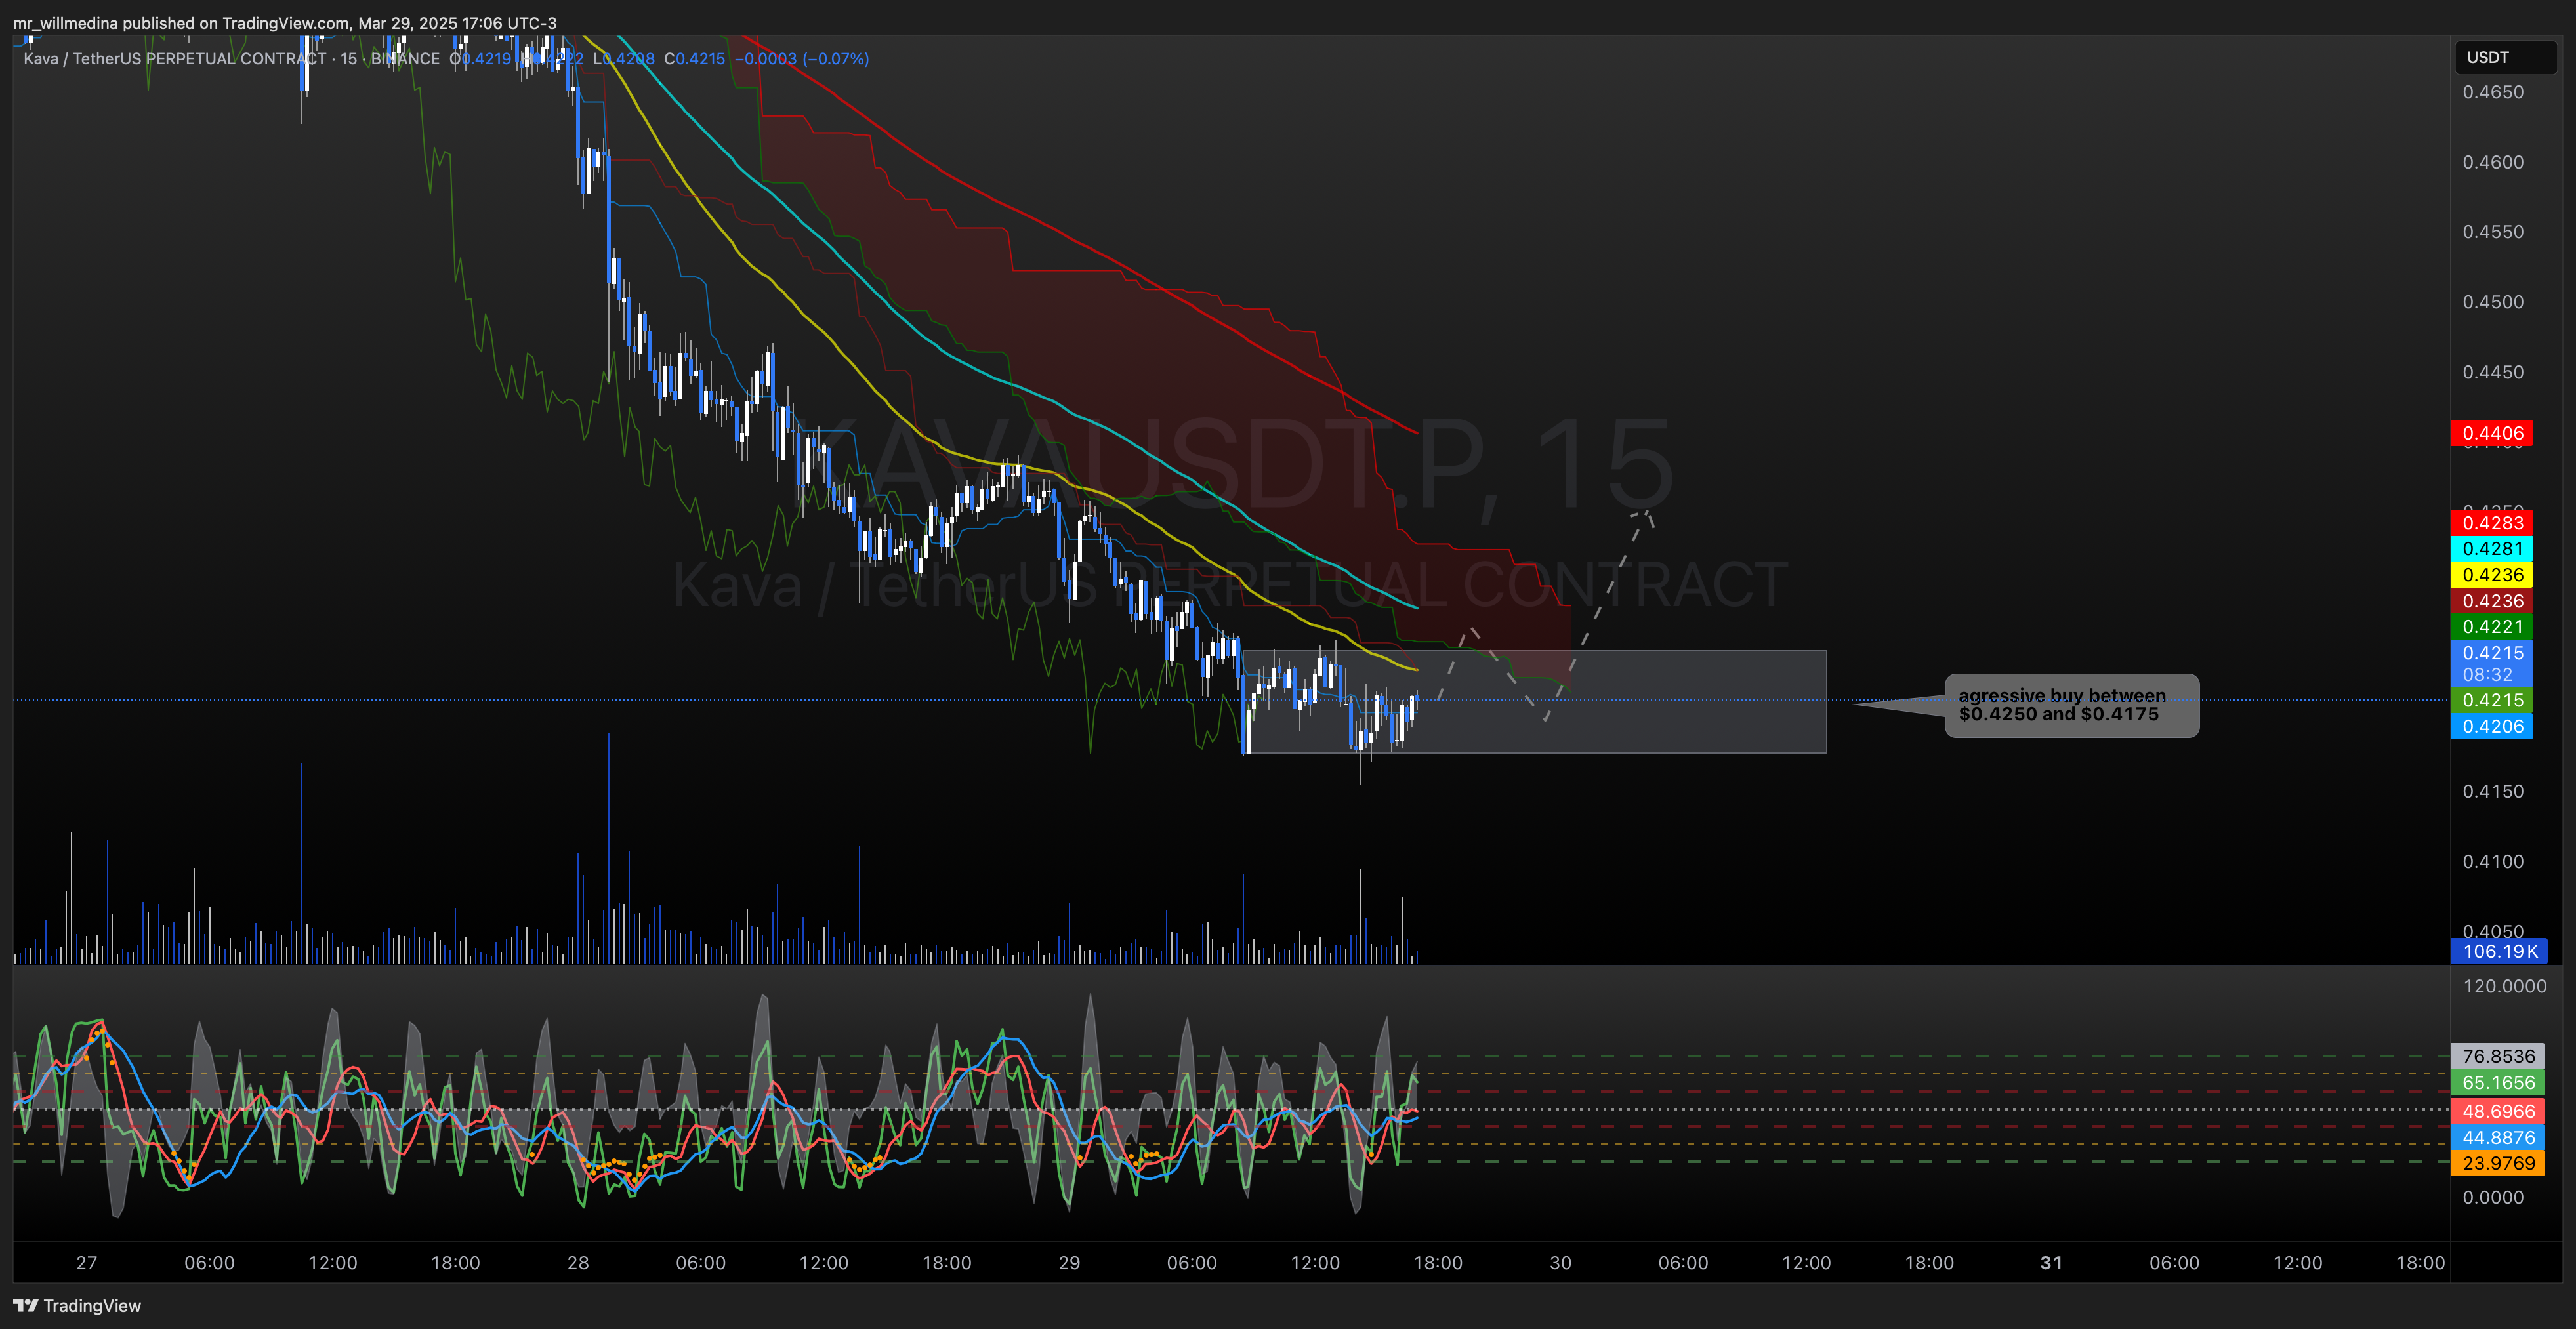Select the yellow 0.4236 price label

click(2492, 575)
